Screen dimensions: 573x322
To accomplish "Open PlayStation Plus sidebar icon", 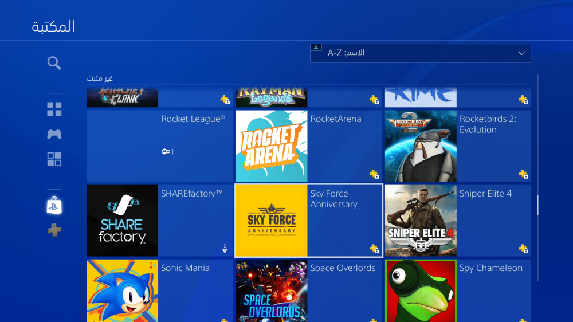I will pyautogui.click(x=54, y=230).
